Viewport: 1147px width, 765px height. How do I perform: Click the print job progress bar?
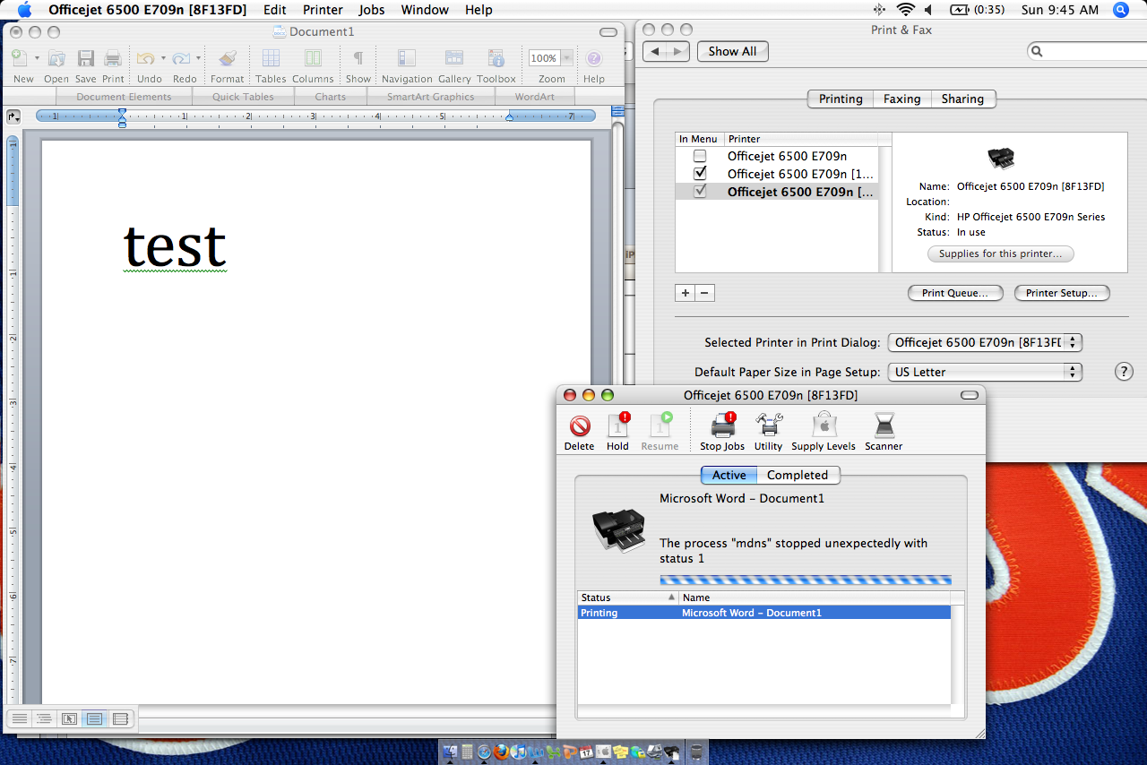pyautogui.click(x=806, y=580)
